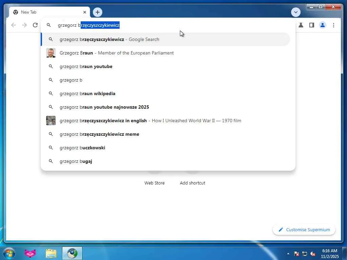Click Grzegorz Braun portrait thumbnail
Viewport: 347px width, 260px height.
(51, 53)
